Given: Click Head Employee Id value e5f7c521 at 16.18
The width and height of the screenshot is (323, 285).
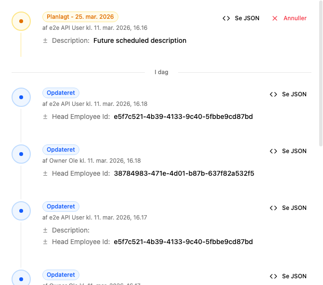Looking at the screenshot, I should click(x=183, y=117).
